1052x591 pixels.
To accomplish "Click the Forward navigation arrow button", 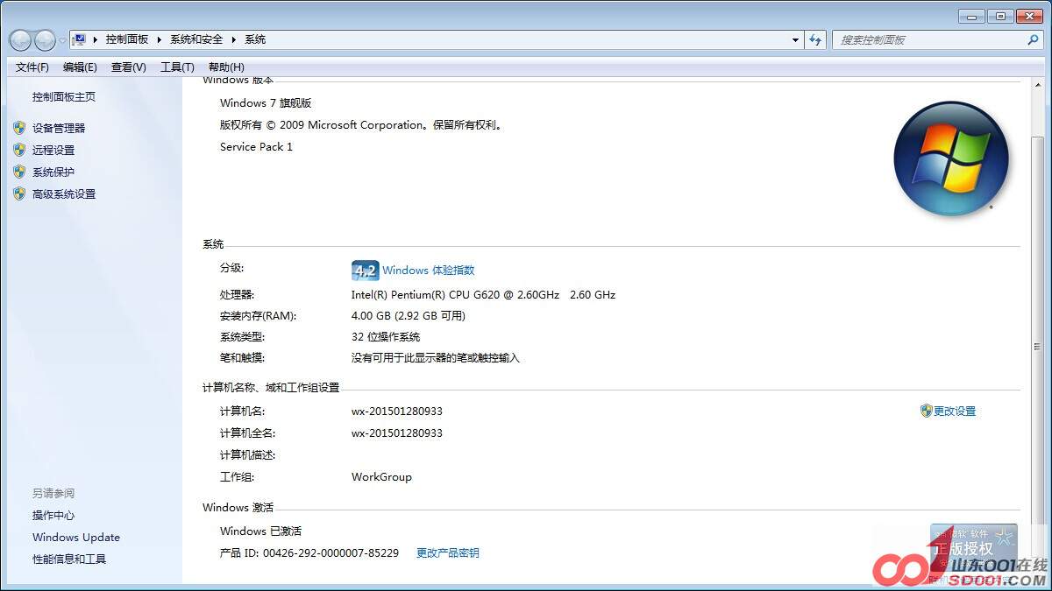I will click(x=45, y=40).
